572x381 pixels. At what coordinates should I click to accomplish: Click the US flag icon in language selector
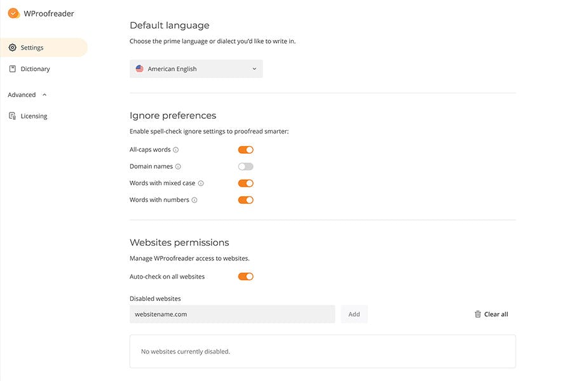[x=139, y=69]
